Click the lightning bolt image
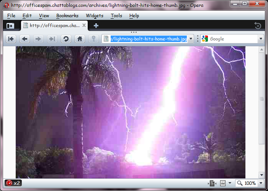The image size is (268, 191). [131, 112]
